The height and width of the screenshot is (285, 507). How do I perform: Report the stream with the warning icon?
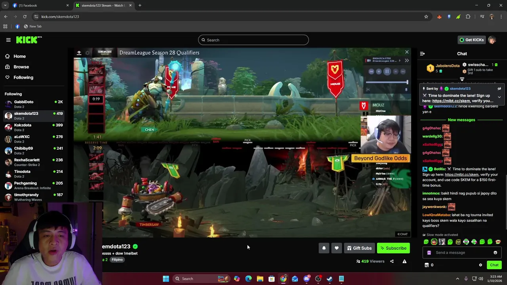[404, 261]
